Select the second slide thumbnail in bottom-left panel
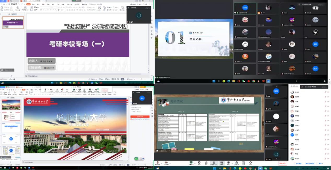Screen dimensions: 331x170 pos(11,116)
